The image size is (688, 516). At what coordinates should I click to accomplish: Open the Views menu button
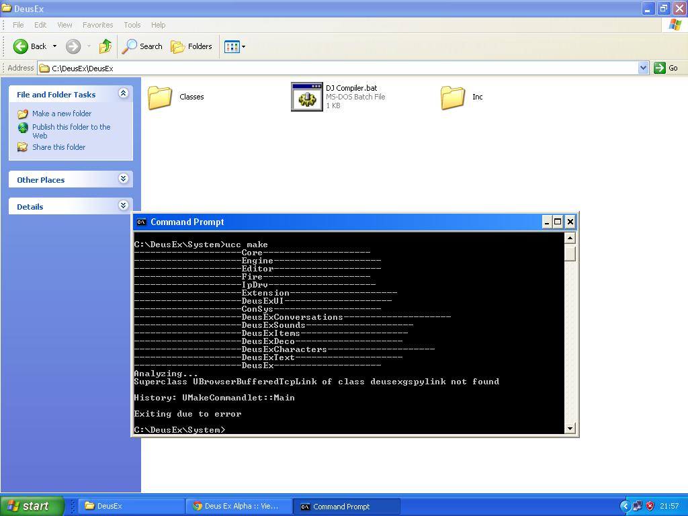click(x=234, y=46)
